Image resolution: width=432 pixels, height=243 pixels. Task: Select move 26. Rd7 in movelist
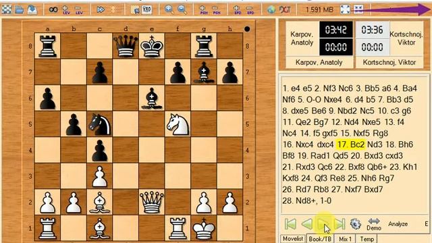[x=296, y=190]
